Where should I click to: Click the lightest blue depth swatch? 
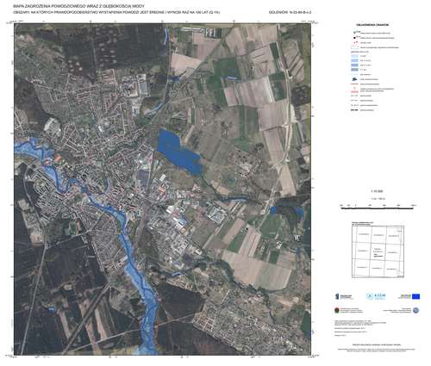(x=354, y=56)
